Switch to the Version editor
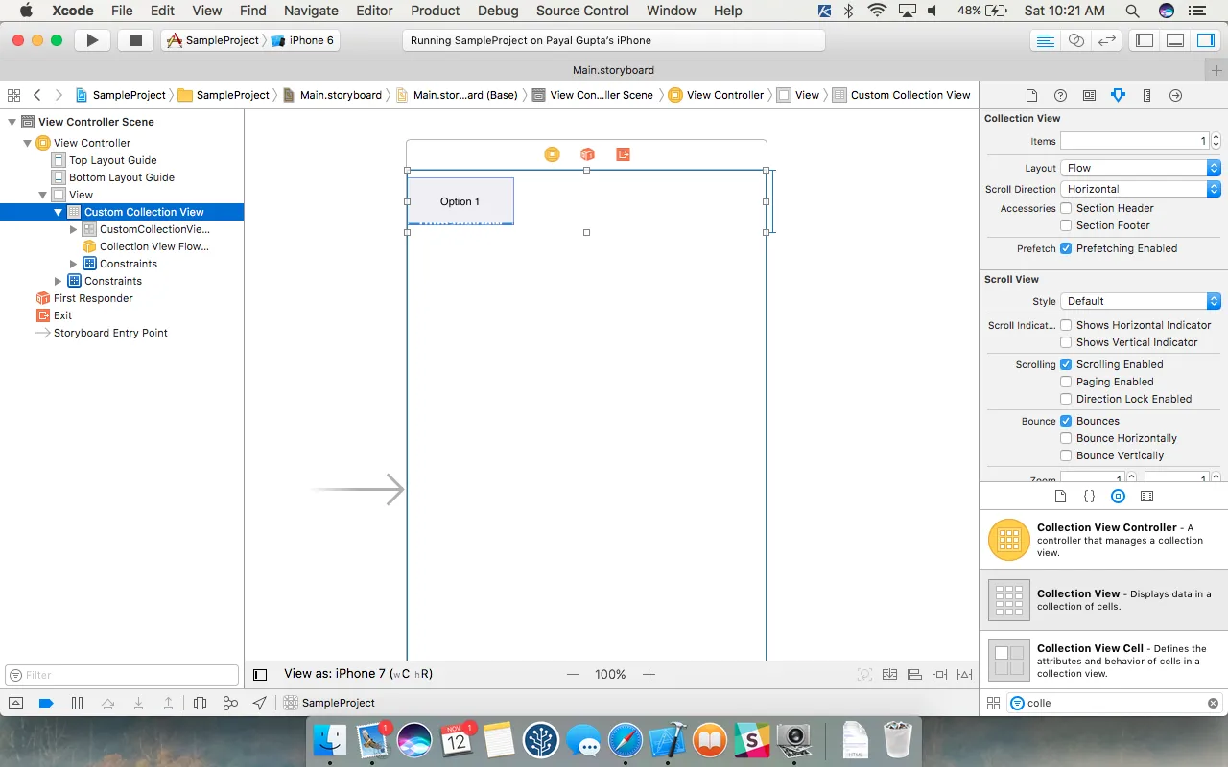 [1107, 40]
